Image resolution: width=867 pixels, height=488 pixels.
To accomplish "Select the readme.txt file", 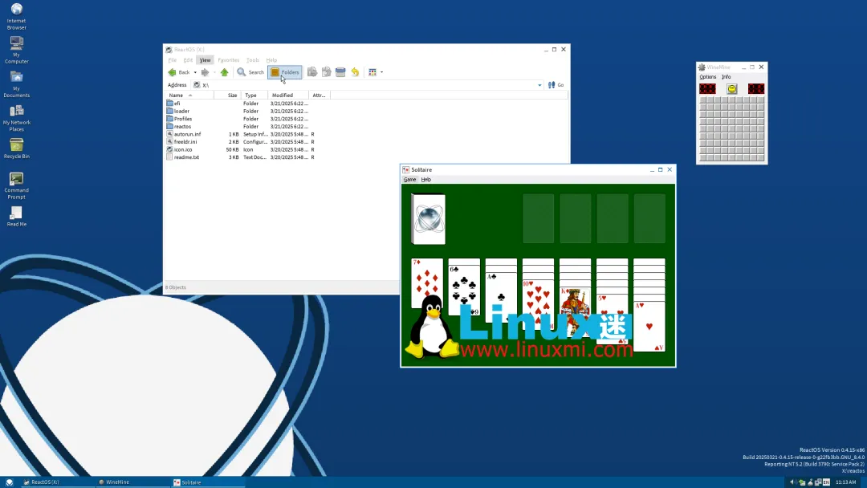I will tap(183, 157).
